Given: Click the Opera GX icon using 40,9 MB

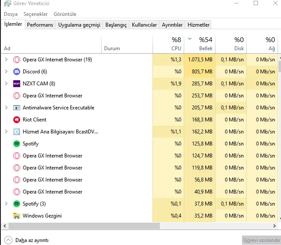Looking at the screenshot, I should coord(17,192).
